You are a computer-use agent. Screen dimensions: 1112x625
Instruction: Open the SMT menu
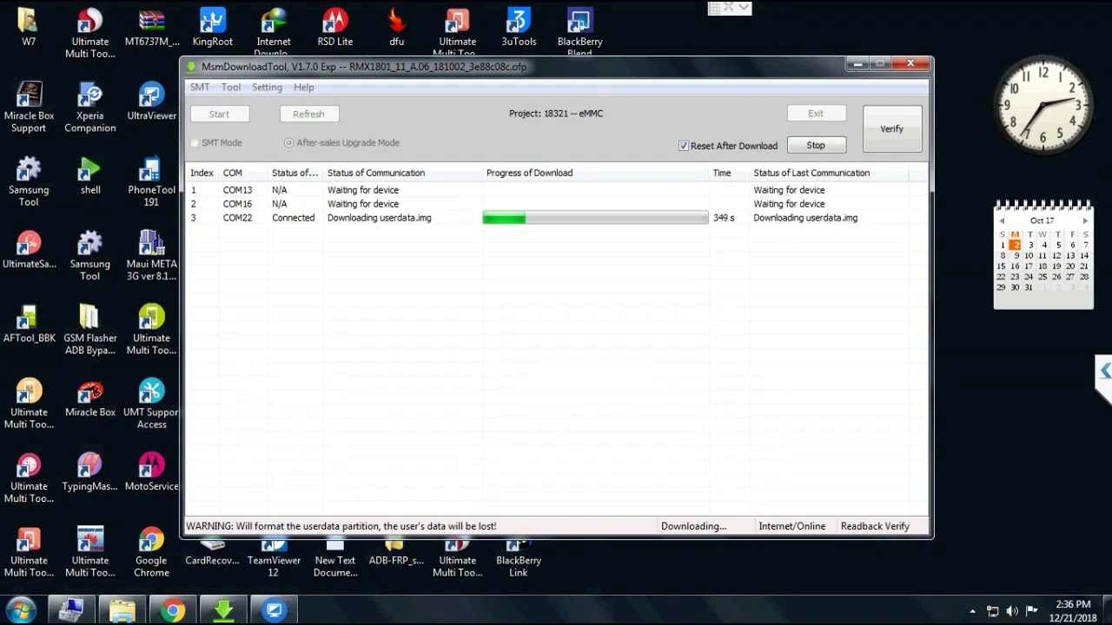[200, 87]
